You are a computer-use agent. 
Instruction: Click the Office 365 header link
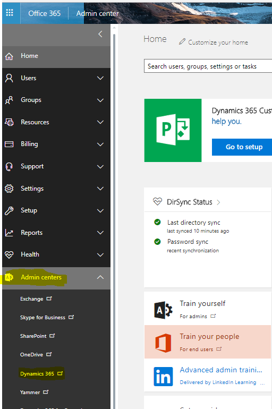point(44,13)
